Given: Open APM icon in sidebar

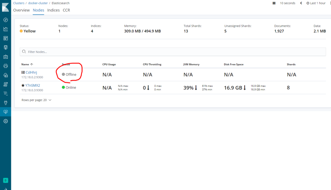Looking at the screenshot, I should coord(6,93).
